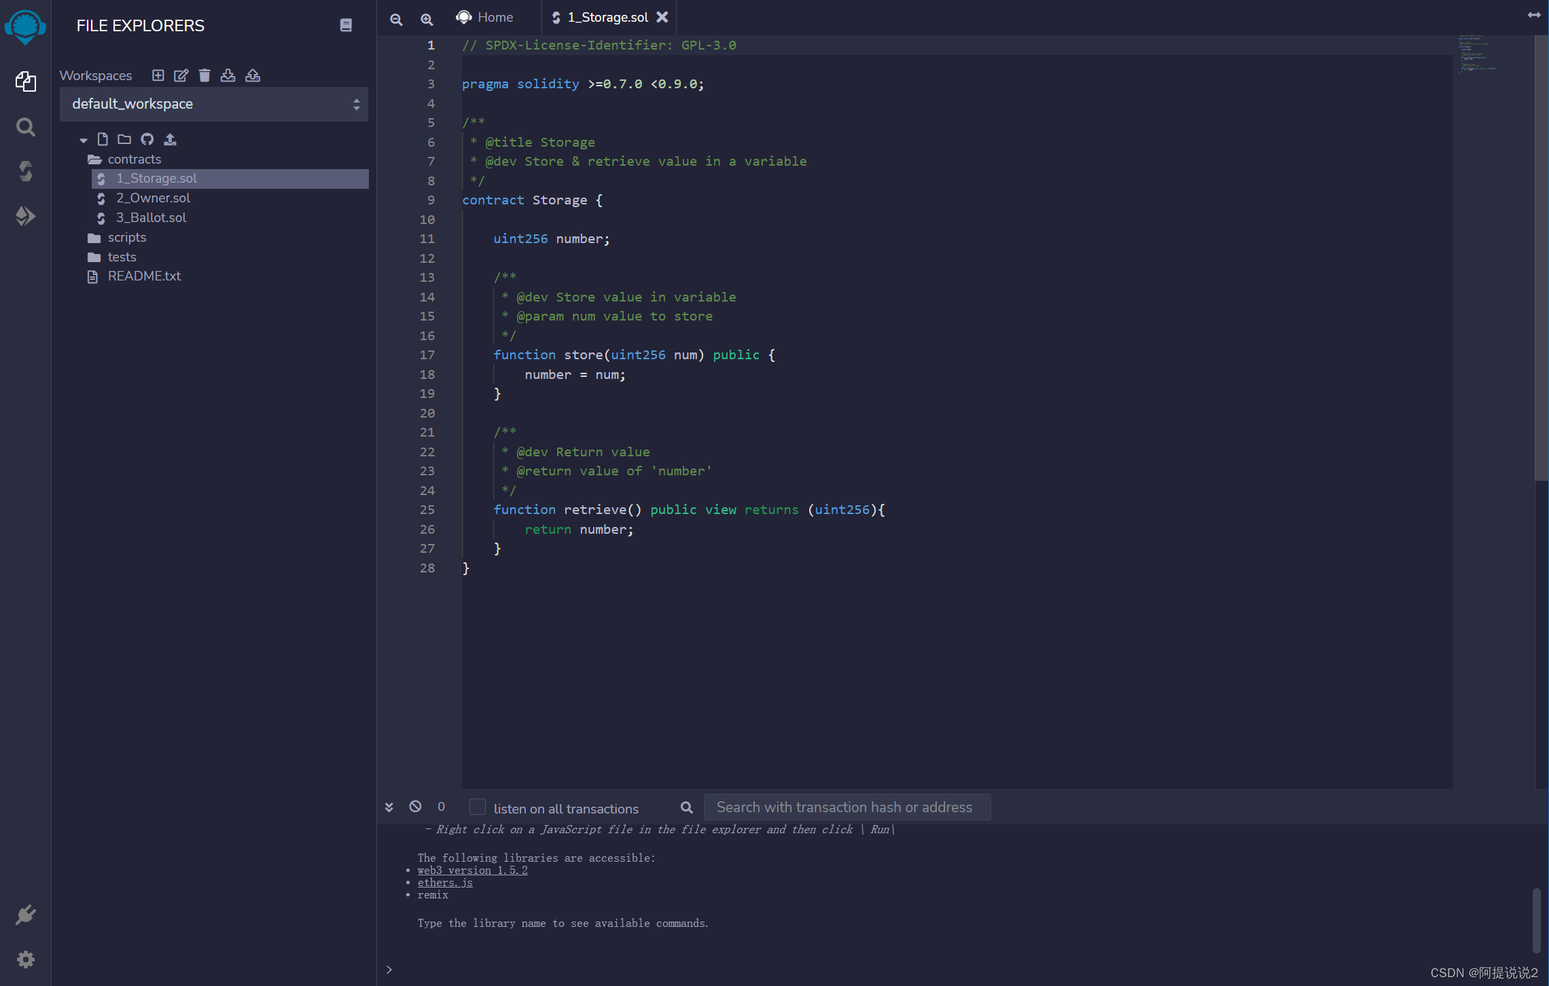Collapse the contracts folder
The image size is (1549, 986).
tap(134, 159)
